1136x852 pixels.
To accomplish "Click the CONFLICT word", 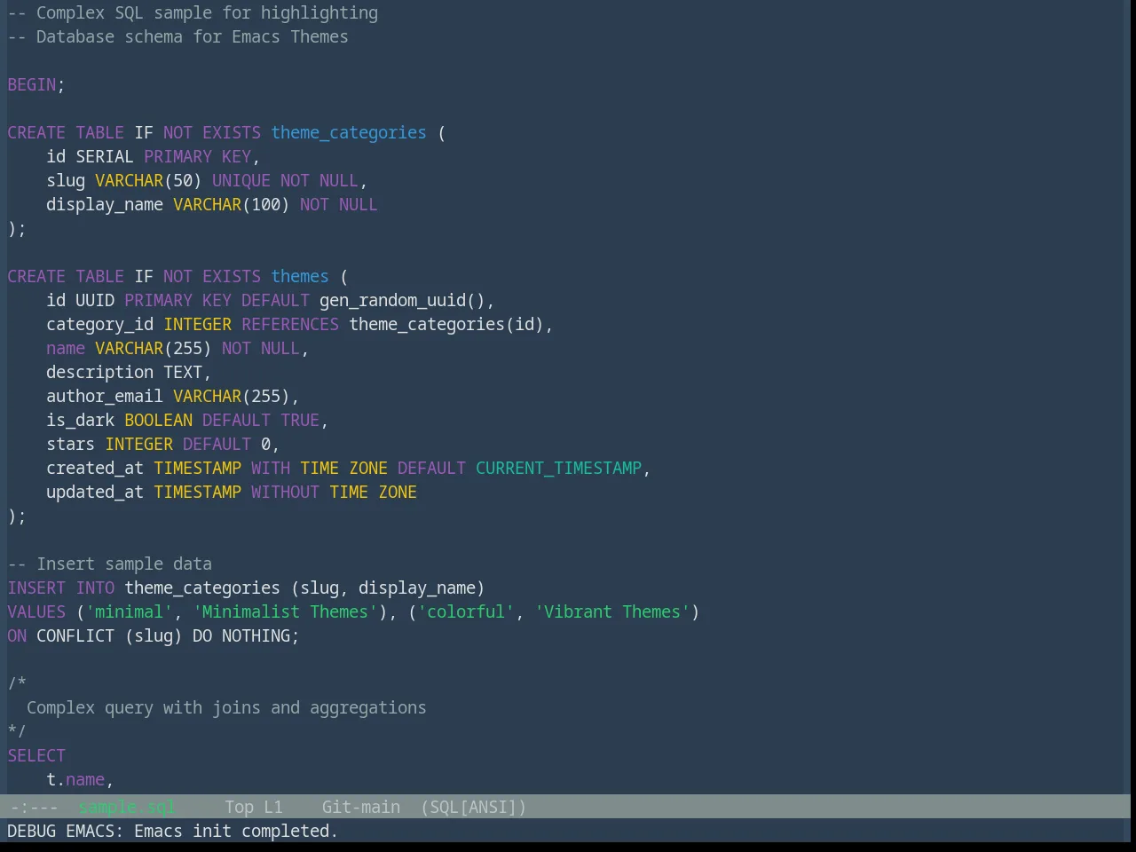I will tap(75, 635).
